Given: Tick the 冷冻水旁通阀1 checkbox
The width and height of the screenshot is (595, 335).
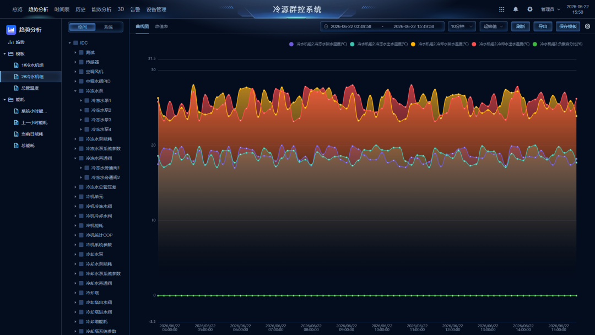Looking at the screenshot, I should tap(87, 167).
